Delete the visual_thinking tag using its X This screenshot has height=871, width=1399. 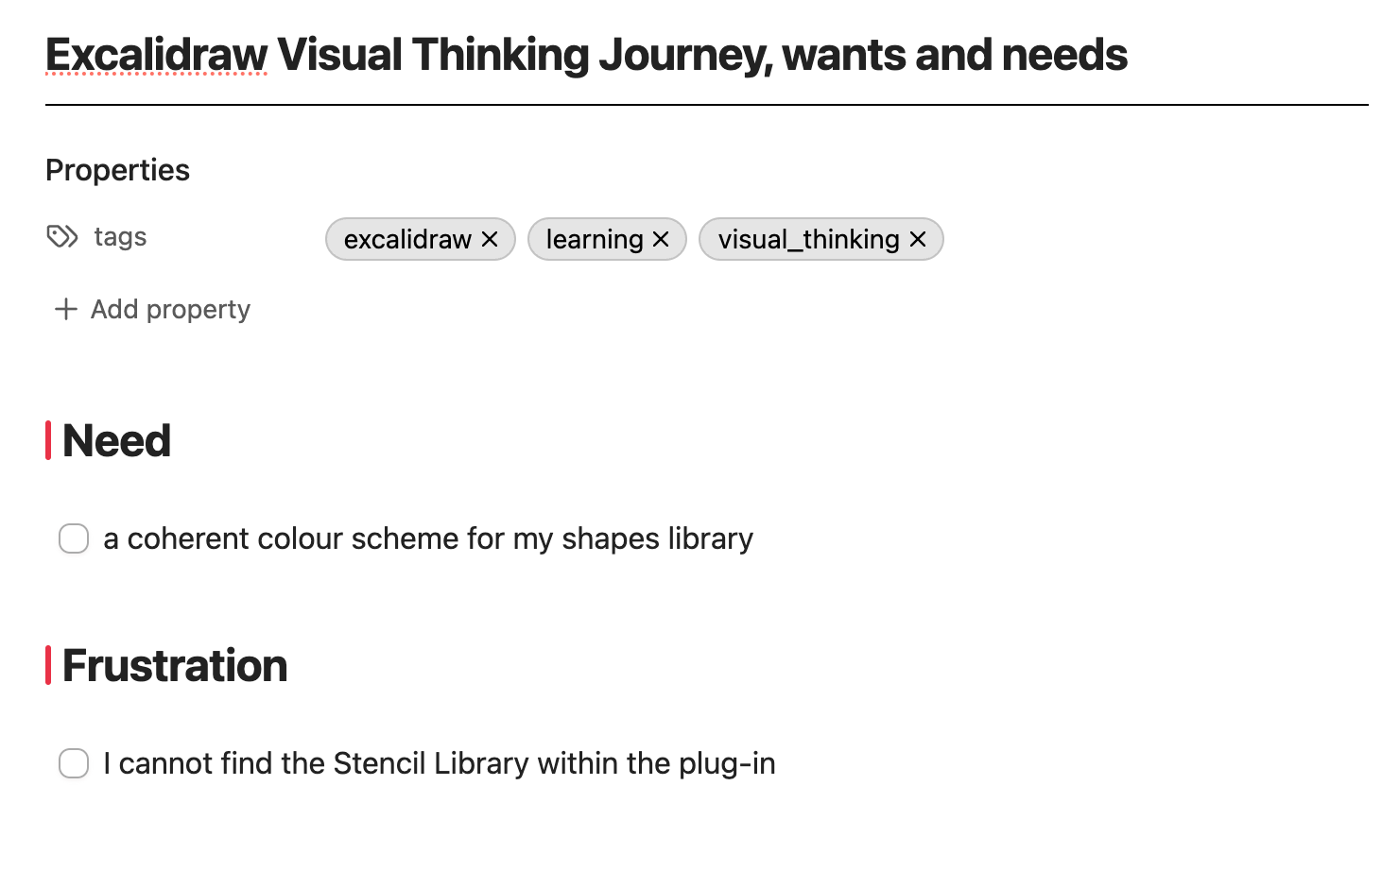click(x=918, y=240)
